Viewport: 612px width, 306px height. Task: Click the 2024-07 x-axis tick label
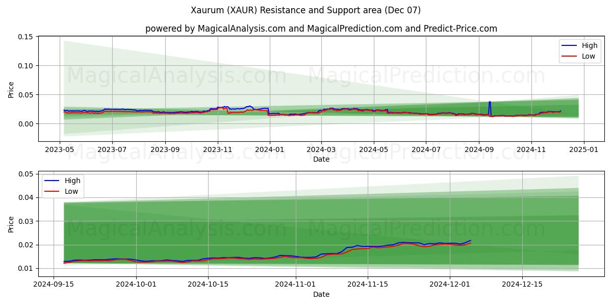point(426,150)
